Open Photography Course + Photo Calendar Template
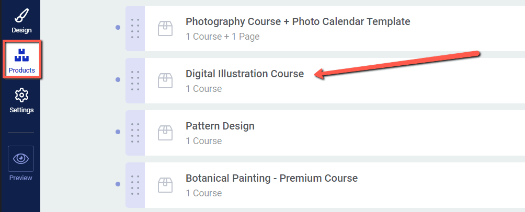525x212 pixels. point(298,22)
